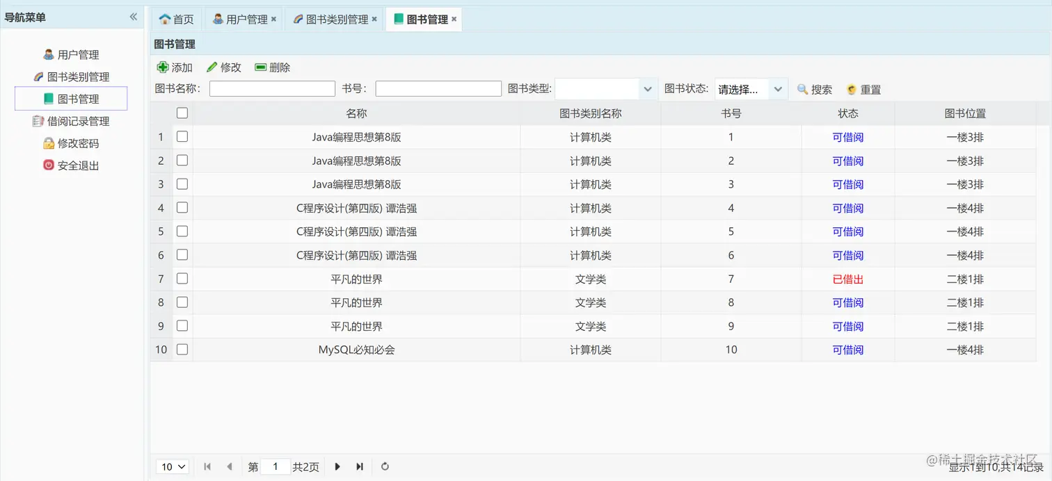
Task: Open the 图书类型 dropdown arrow
Action: [x=648, y=89]
